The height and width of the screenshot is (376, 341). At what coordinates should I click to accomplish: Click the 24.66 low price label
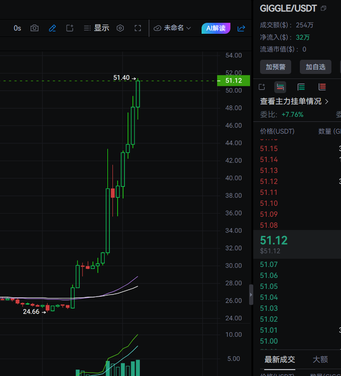pos(31,312)
